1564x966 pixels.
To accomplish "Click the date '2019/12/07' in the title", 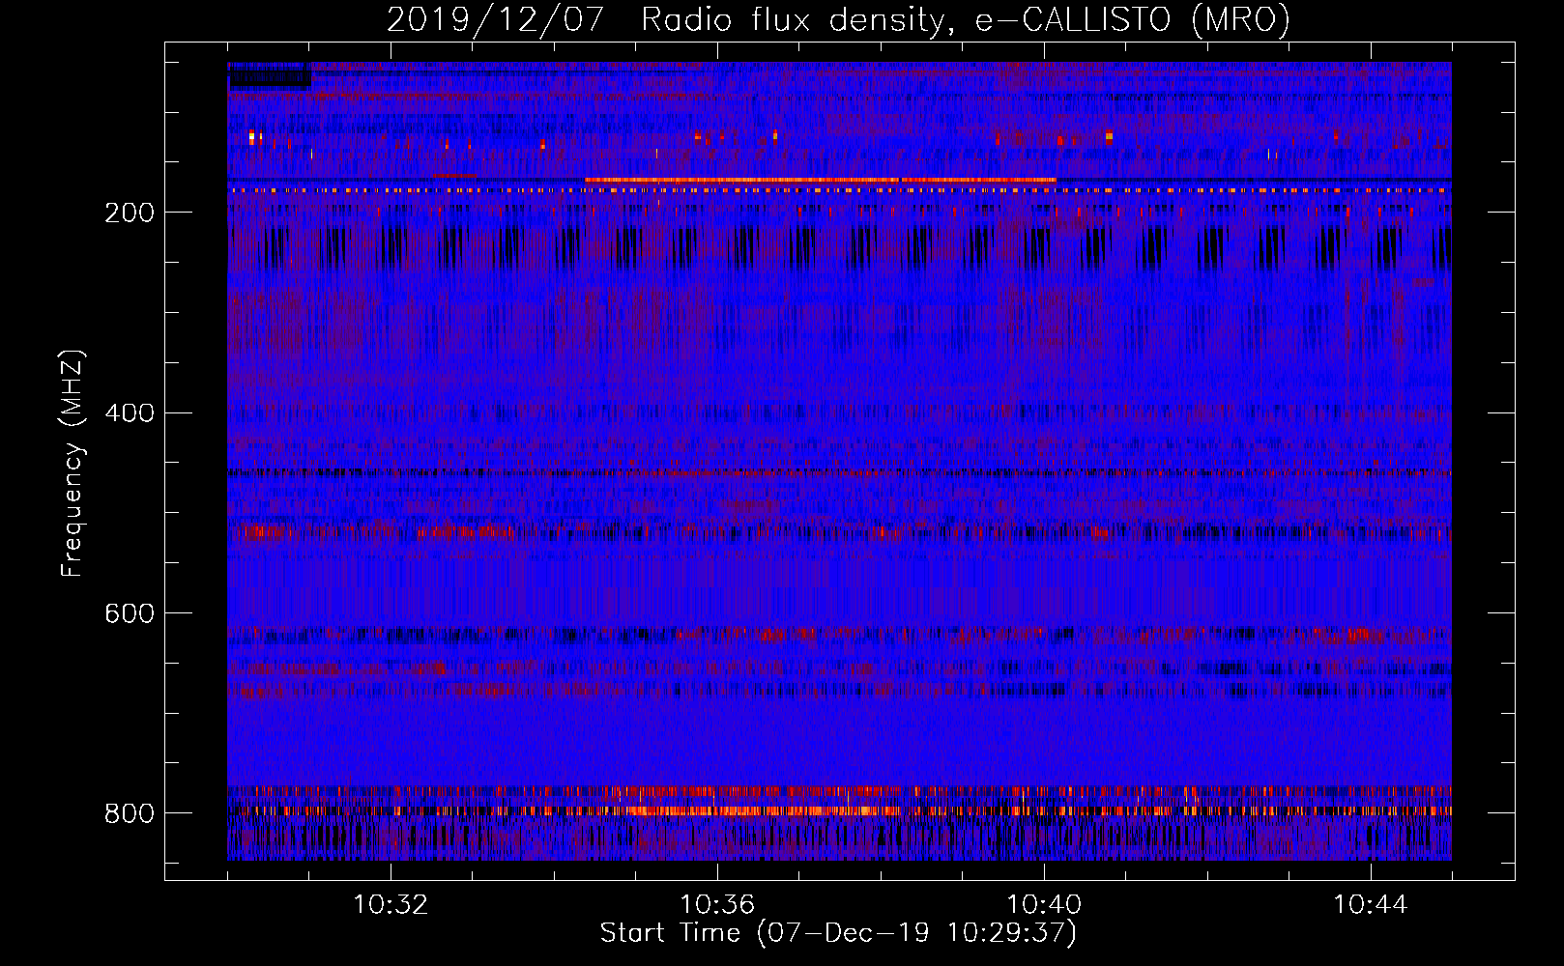I will [496, 19].
